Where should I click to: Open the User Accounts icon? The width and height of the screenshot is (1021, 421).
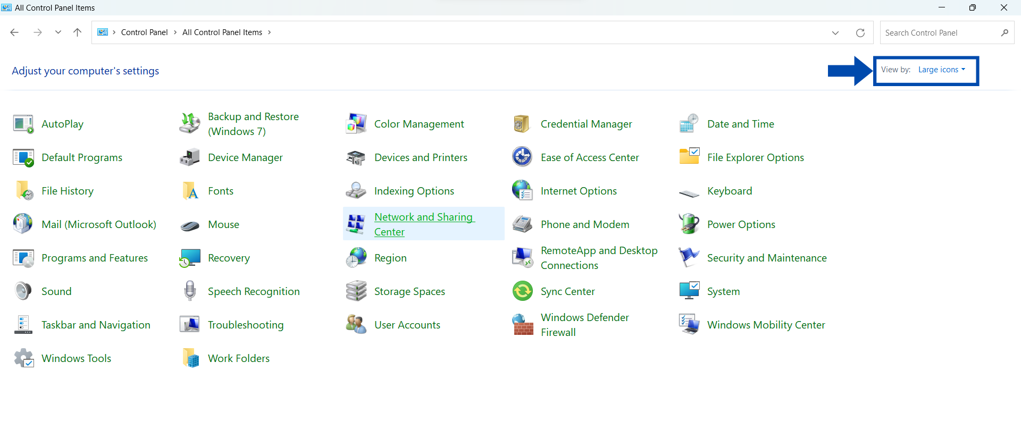pyautogui.click(x=356, y=325)
